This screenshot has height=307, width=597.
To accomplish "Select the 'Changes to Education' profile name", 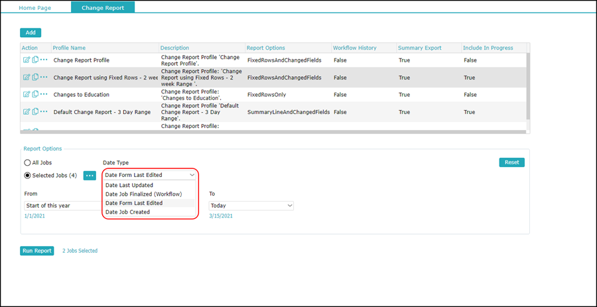I will pos(81,95).
